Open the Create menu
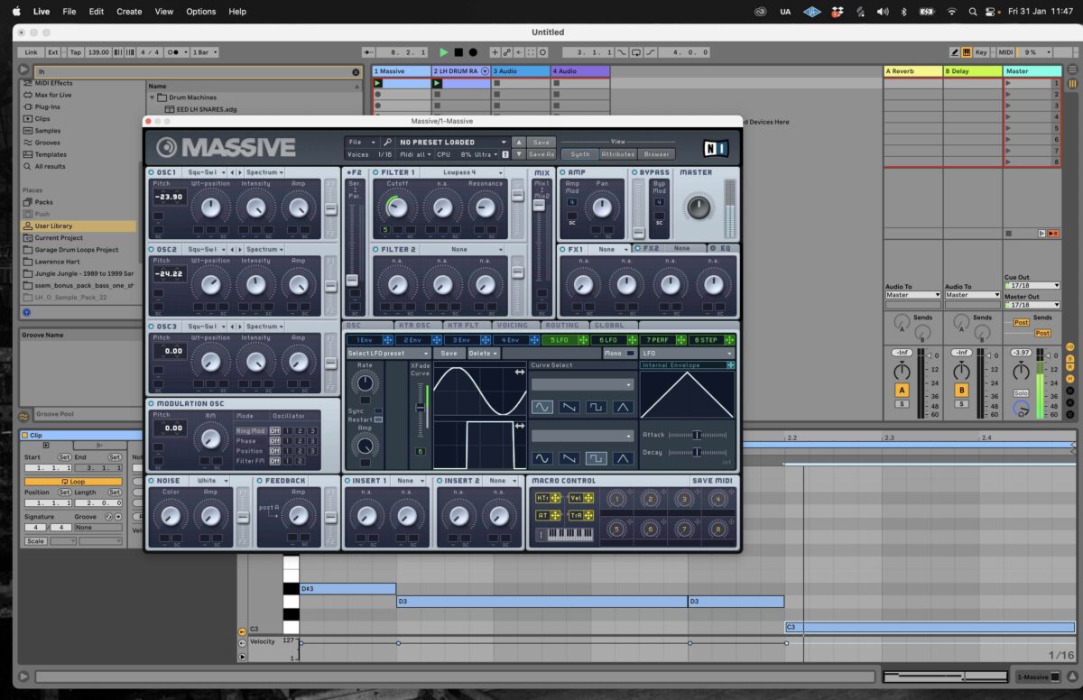Viewport: 1083px width, 700px height. pos(129,12)
